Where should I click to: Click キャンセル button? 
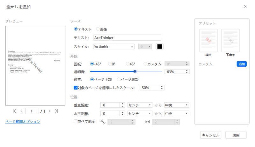point(211,135)
